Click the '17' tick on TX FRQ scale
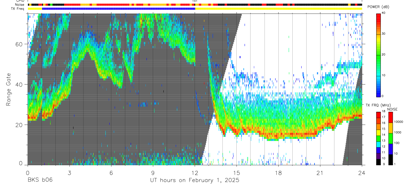Screen dimensions: 407x187 point(383,117)
